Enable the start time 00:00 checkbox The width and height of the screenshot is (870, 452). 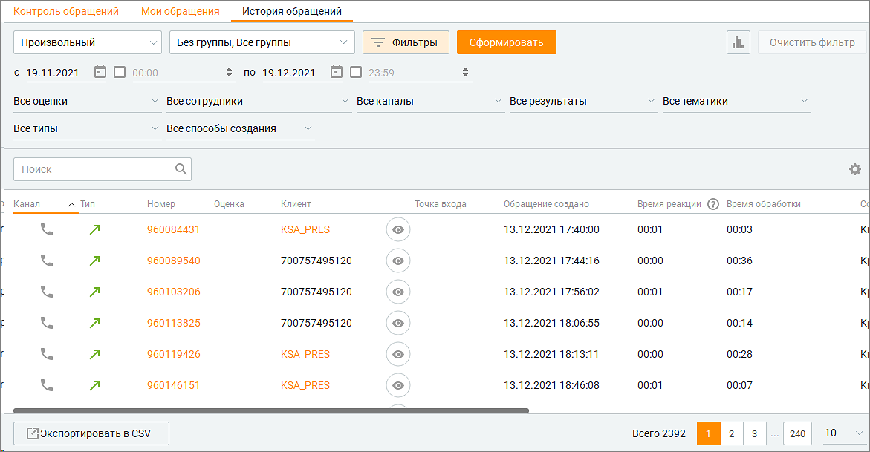[x=120, y=72]
